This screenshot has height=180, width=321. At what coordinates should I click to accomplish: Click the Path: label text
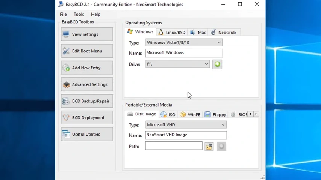134,147
